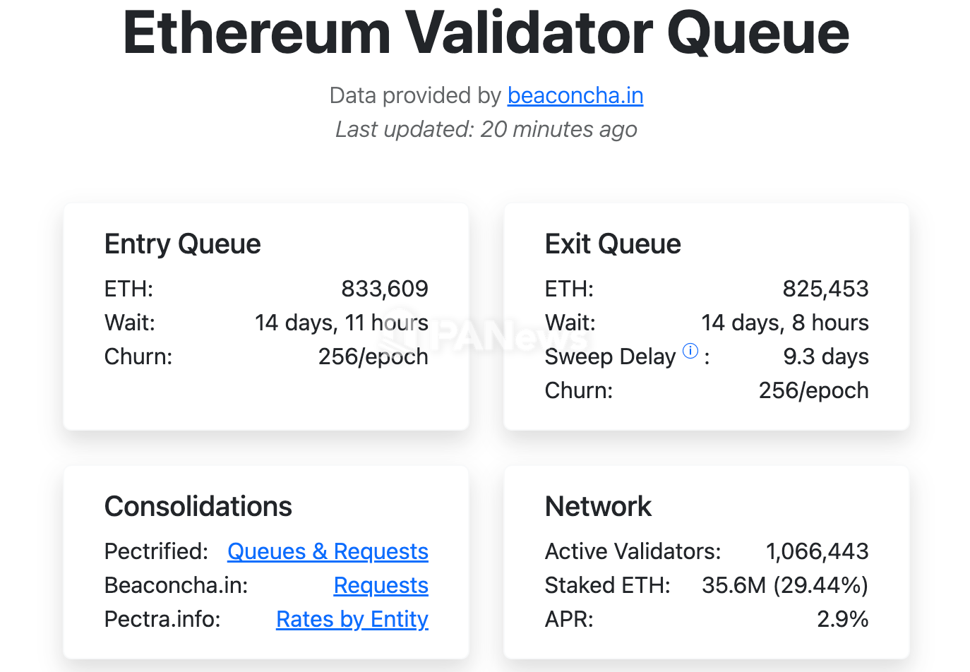
Task: Click the Staked ETH 35.6M value
Action: [x=785, y=585]
